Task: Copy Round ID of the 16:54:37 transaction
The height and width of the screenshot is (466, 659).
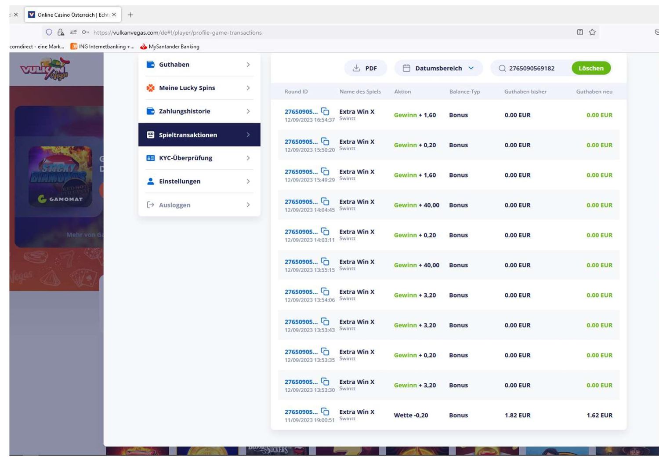Action: click(x=325, y=111)
